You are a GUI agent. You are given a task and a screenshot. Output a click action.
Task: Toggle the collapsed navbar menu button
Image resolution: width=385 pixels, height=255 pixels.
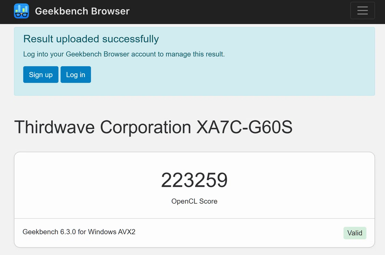tap(363, 11)
